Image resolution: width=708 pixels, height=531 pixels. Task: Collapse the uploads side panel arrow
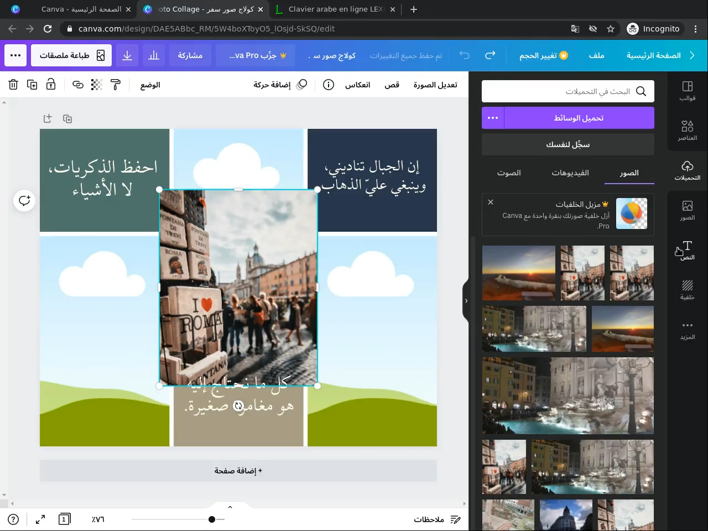pyautogui.click(x=466, y=301)
